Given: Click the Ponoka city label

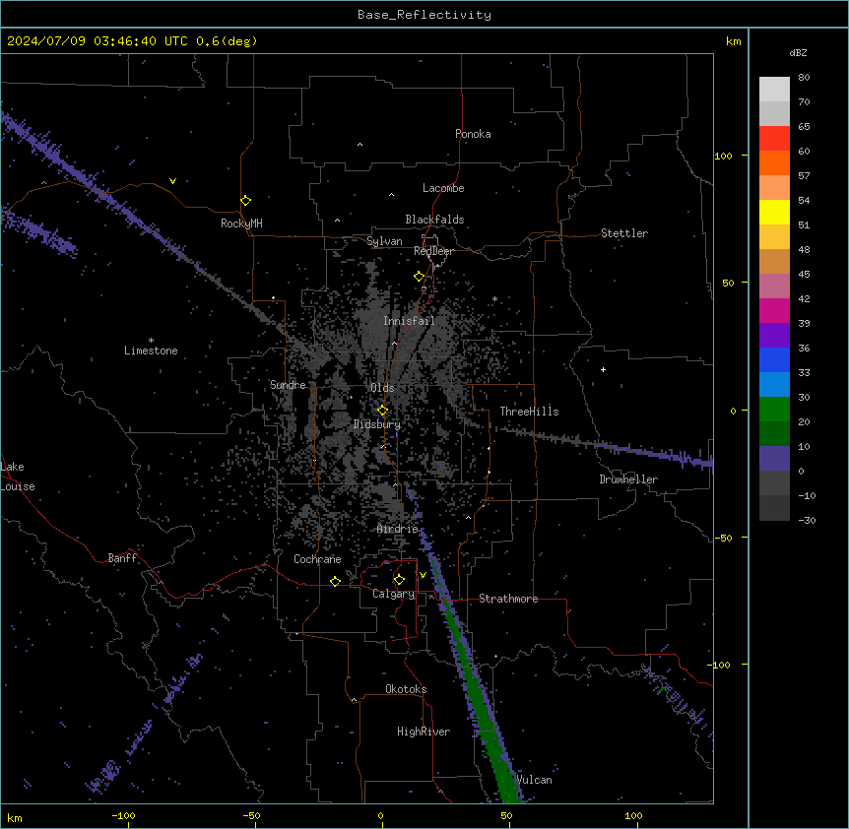Looking at the screenshot, I should (x=473, y=134).
